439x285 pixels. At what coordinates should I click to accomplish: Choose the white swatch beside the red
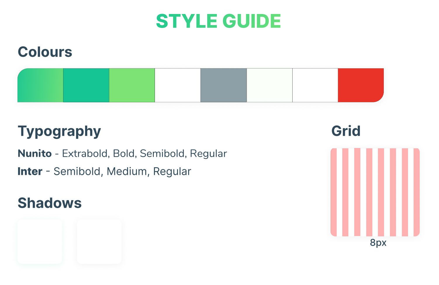pos(315,85)
